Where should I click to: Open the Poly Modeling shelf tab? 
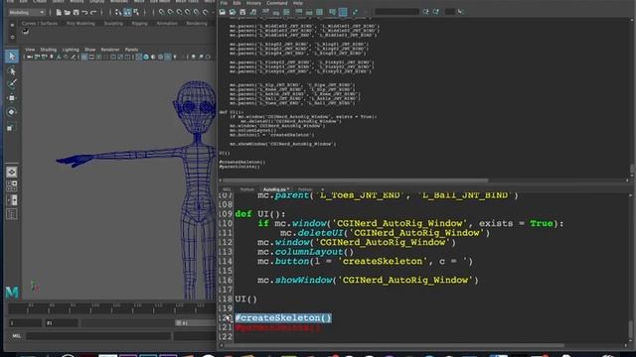(80, 24)
